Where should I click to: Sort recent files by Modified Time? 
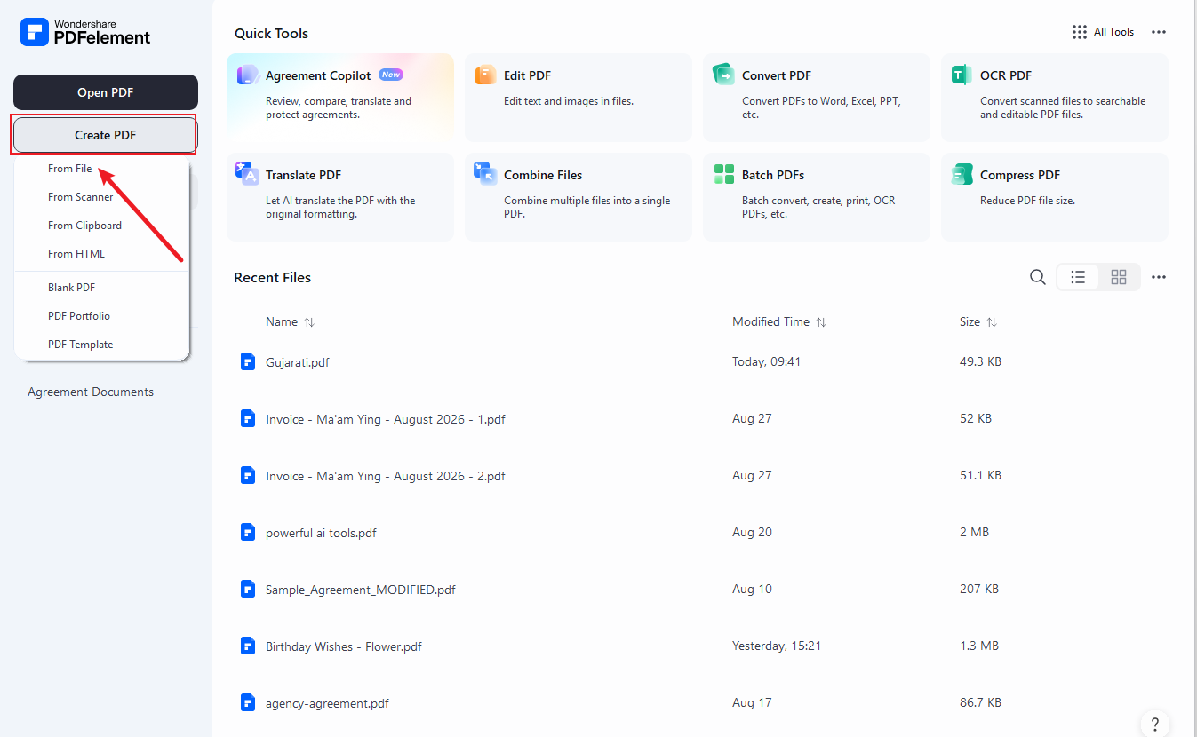coord(779,321)
